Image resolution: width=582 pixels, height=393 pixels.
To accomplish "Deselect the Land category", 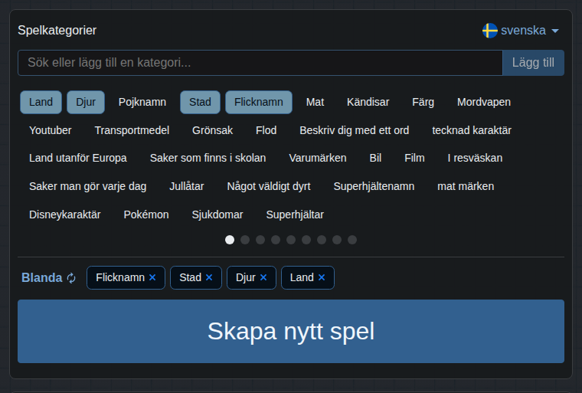I will coord(41,102).
